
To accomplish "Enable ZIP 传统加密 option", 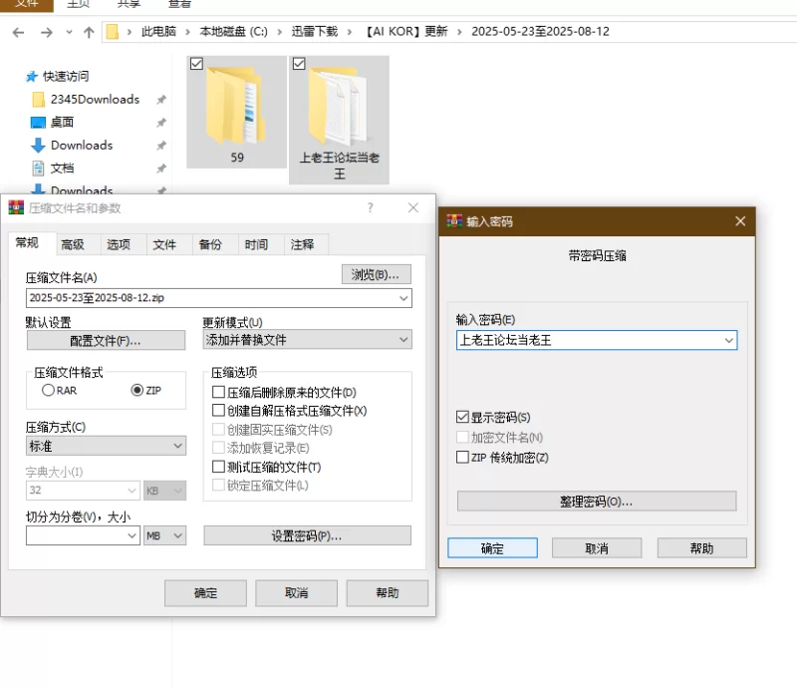I will [462, 458].
